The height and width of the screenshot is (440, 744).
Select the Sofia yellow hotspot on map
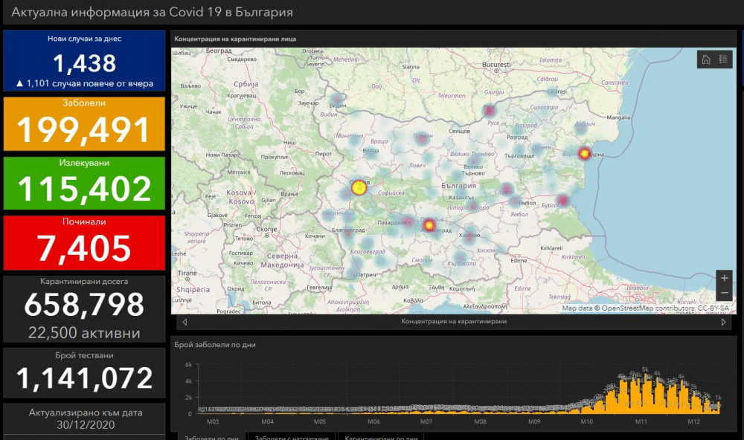click(x=359, y=188)
